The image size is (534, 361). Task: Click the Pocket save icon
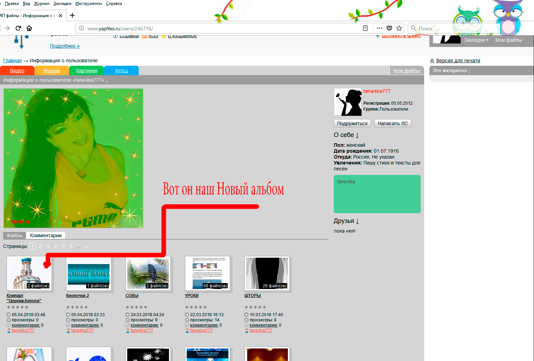[389, 28]
